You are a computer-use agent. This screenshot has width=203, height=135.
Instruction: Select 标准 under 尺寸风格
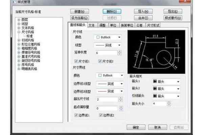[30, 36]
